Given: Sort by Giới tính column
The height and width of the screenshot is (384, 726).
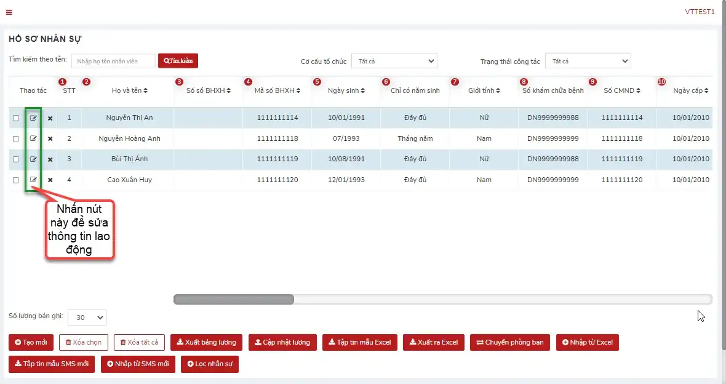Looking at the screenshot, I should click(484, 91).
